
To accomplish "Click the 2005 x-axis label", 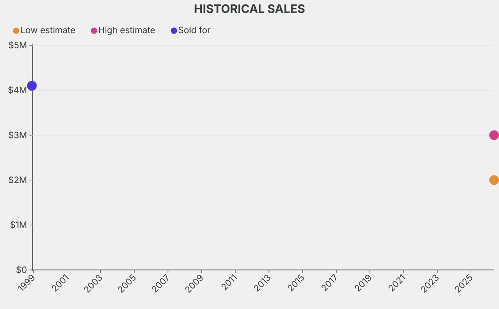I will coord(127,283).
